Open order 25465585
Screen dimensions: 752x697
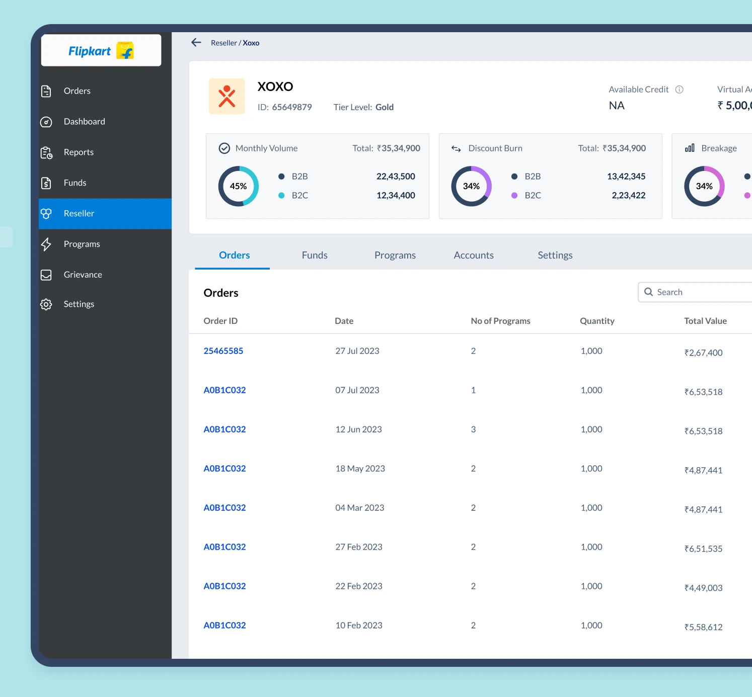point(223,351)
